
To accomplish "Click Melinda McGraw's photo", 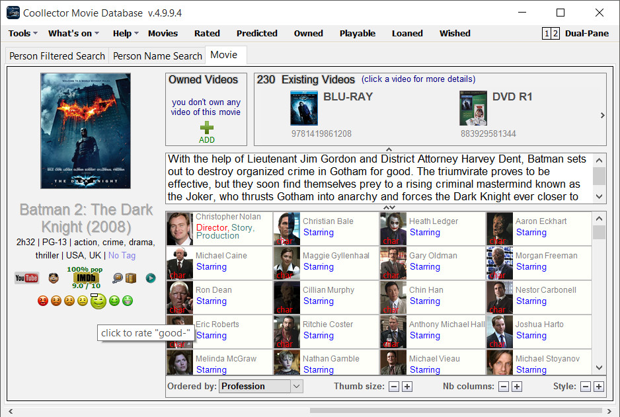I will [x=180, y=362].
